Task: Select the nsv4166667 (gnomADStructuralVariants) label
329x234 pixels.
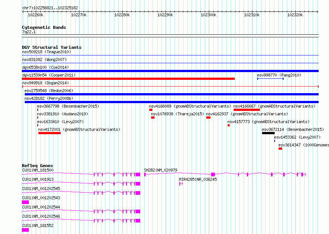Action: (274, 106)
